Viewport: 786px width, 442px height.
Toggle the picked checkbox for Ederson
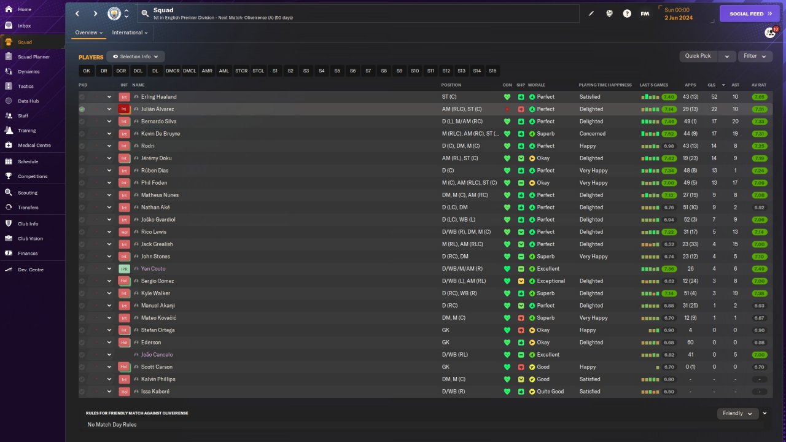pos(82,343)
